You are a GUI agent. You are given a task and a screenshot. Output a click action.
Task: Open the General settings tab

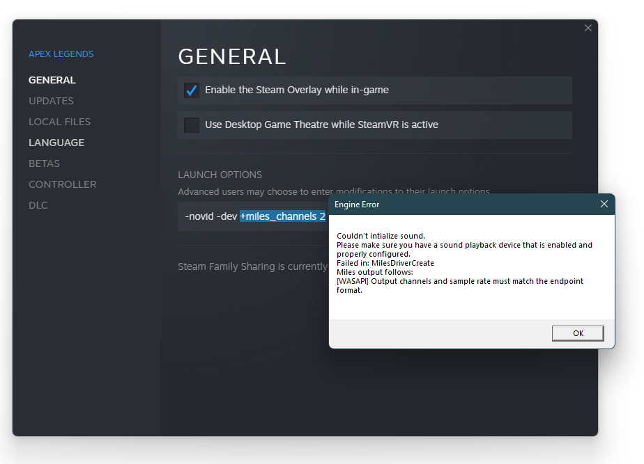52,80
